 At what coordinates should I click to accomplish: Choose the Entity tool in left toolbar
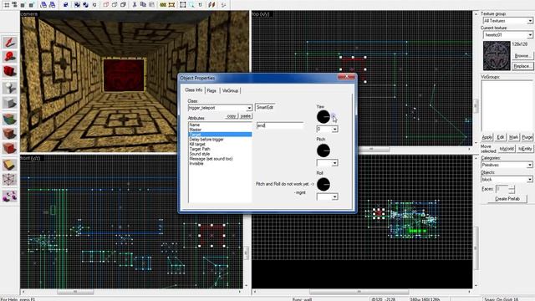(x=9, y=88)
